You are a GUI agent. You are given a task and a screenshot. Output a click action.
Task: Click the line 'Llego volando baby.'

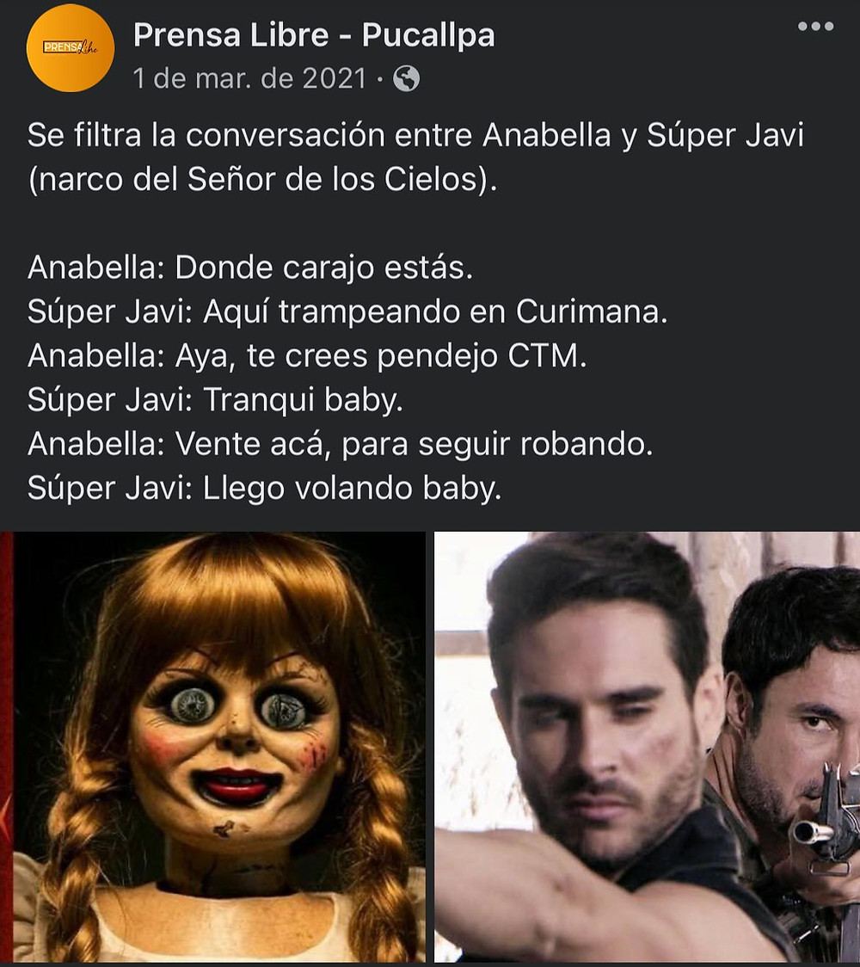click(x=352, y=489)
